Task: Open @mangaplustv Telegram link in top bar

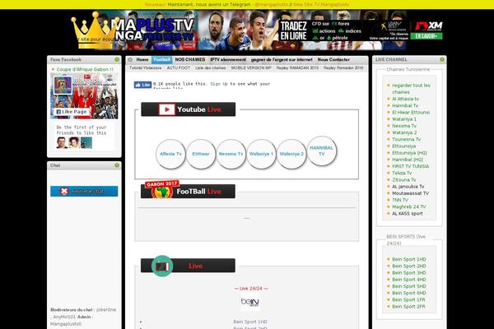Action: pyautogui.click(x=271, y=4)
